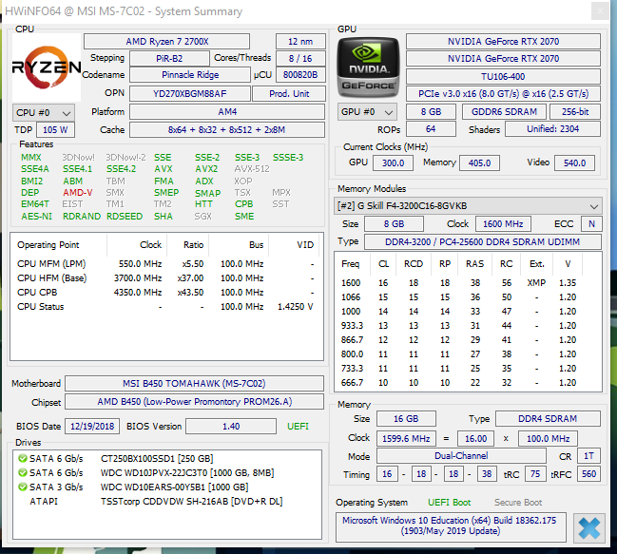Click the PCIe v3.0 x16 interface field
This screenshot has height=554, width=617.
pyautogui.click(x=503, y=93)
